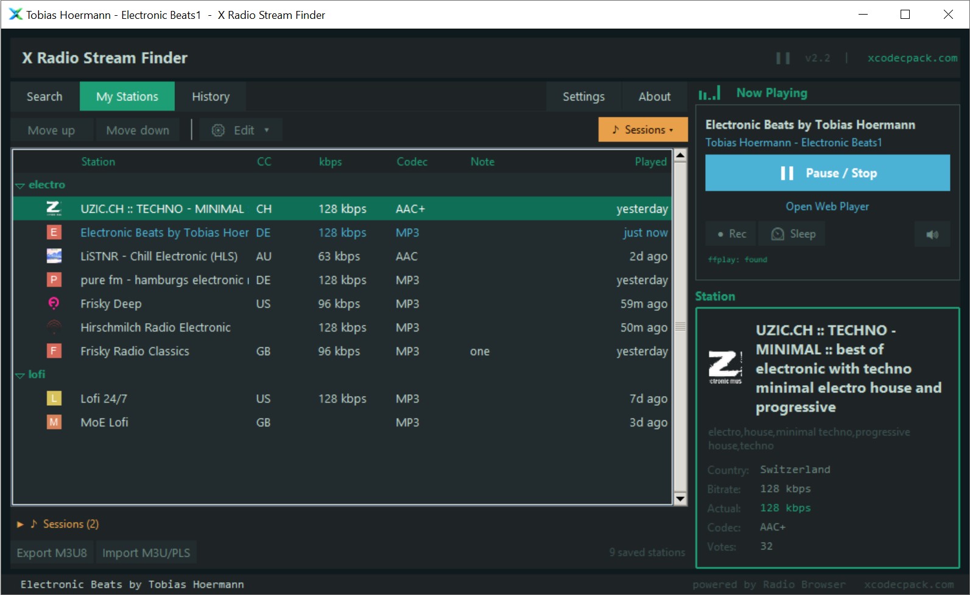Select the Frisky Radio Classics station
Screen dimensions: 970x595
point(342,351)
